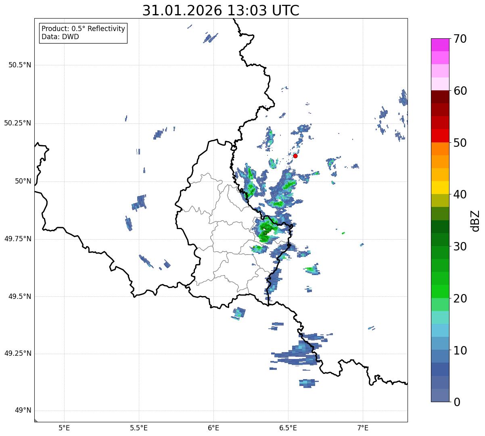Click the orange colorbar segment just below 50

point(440,149)
